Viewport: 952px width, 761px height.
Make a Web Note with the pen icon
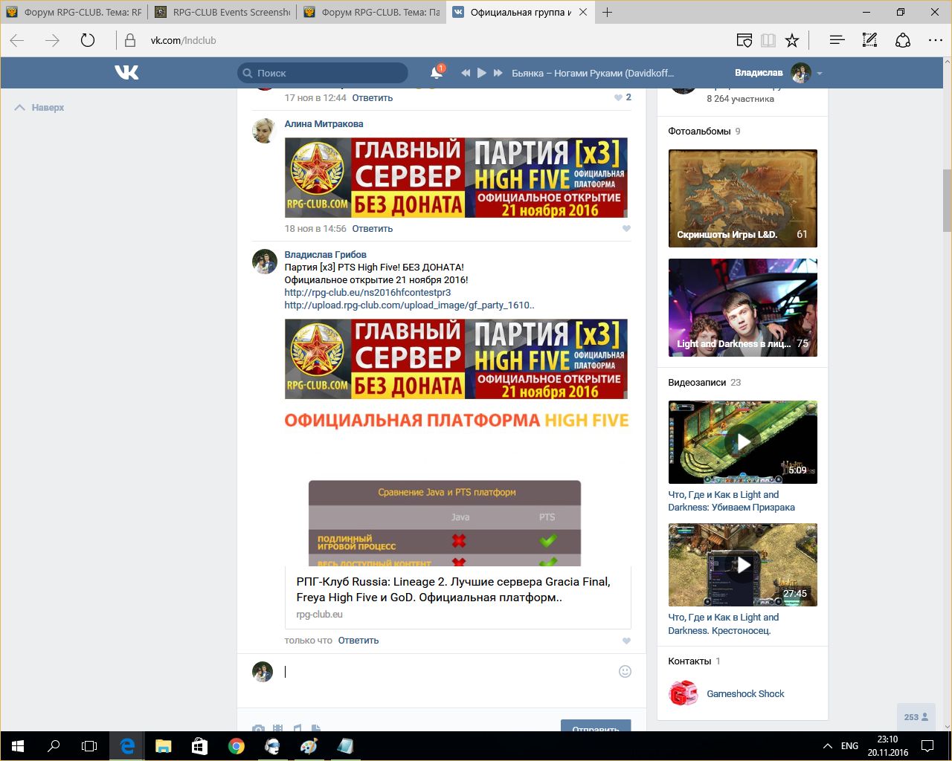(x=869, y=40)
